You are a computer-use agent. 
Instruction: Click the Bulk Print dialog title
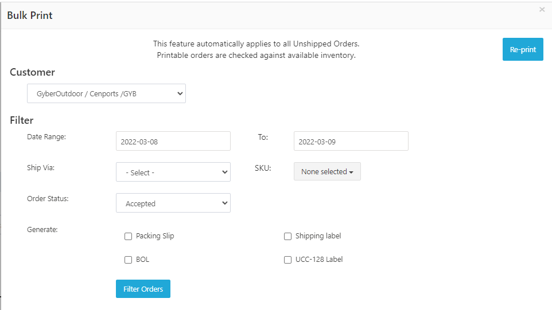click(30, 15)
